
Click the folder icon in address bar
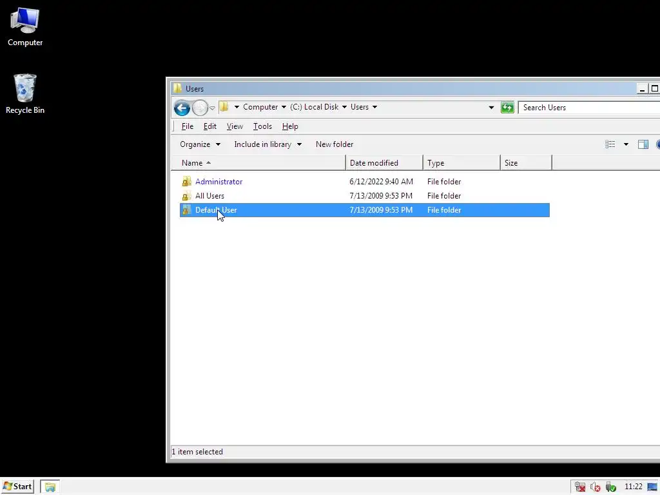tap(224, 107)
